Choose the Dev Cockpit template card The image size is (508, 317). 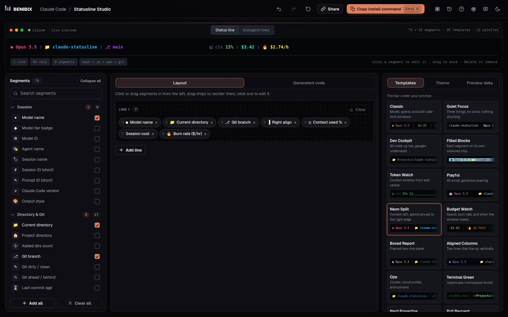pos(414,150)
